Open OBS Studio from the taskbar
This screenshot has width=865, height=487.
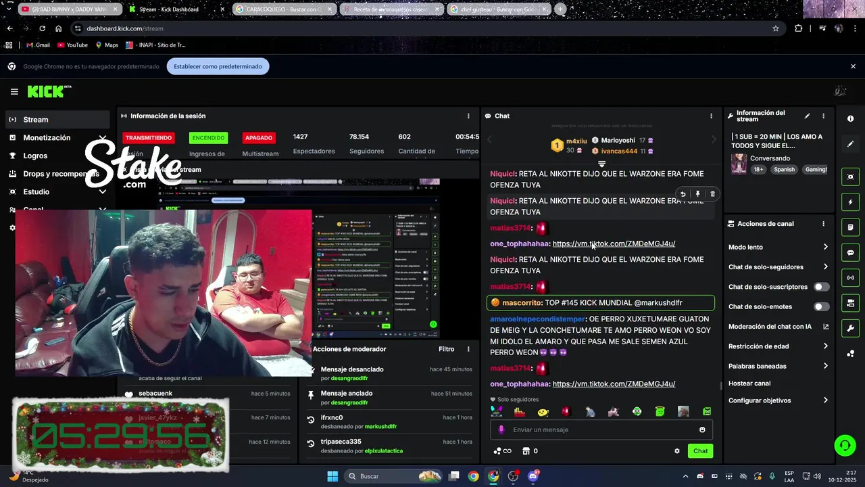(x=514, y=476)
